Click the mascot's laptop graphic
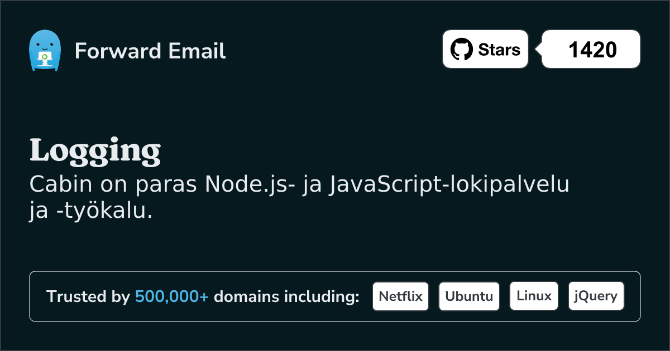The image size is (670, 351). (x=45, y=57)
